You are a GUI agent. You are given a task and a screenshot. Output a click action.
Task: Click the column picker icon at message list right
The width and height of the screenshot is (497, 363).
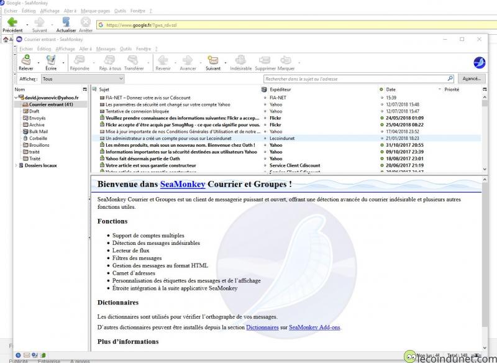point(485,90)
